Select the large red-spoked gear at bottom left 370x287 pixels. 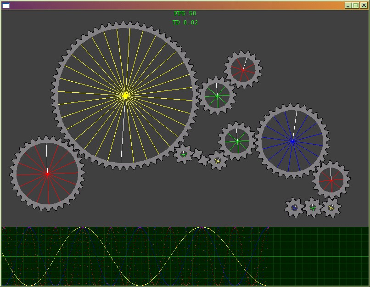click(47, 174)
